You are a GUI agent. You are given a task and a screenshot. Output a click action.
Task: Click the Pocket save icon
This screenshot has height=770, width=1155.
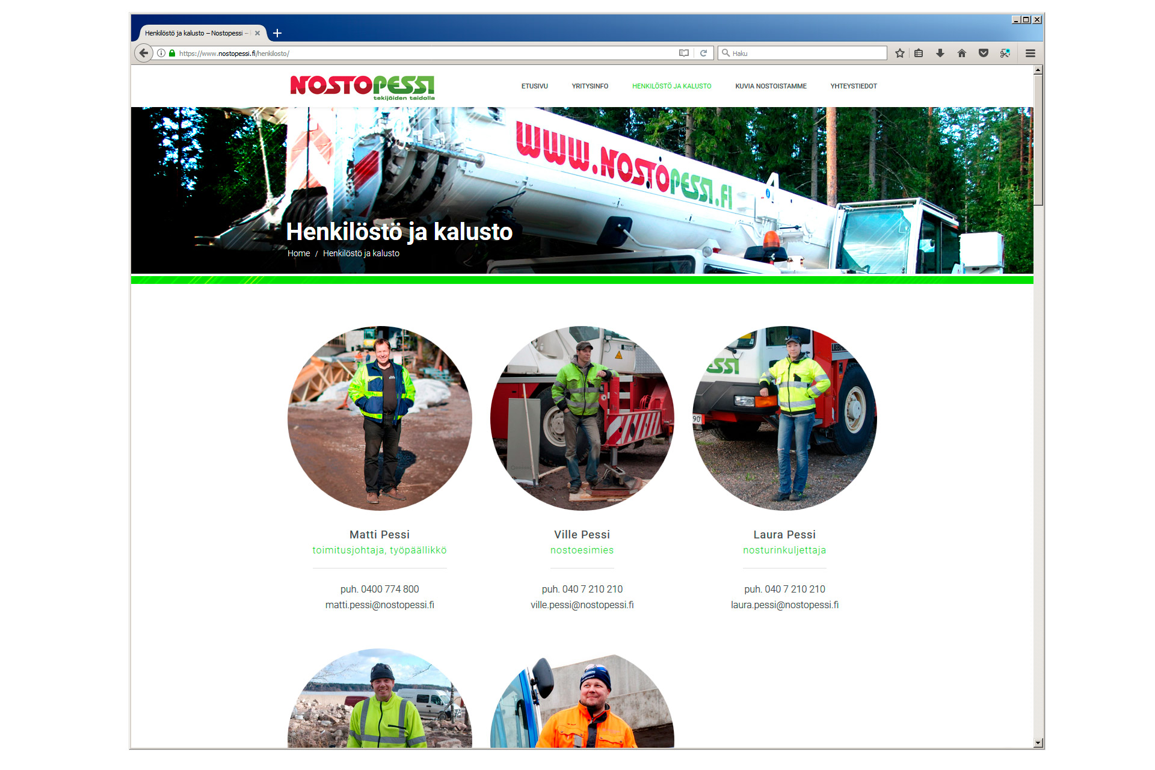click(x=984, y=53)
